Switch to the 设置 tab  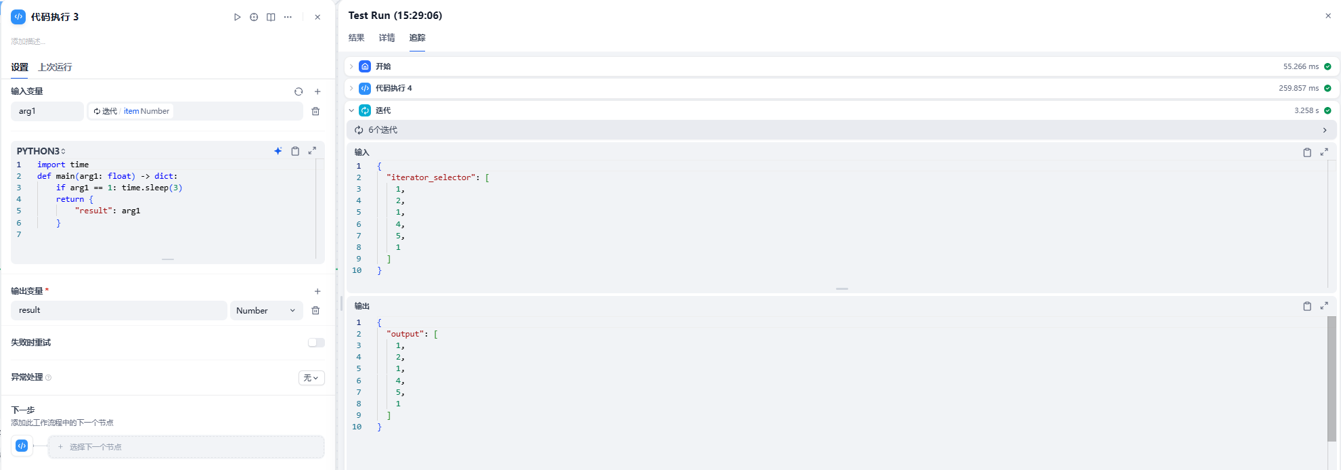[20, 67]
